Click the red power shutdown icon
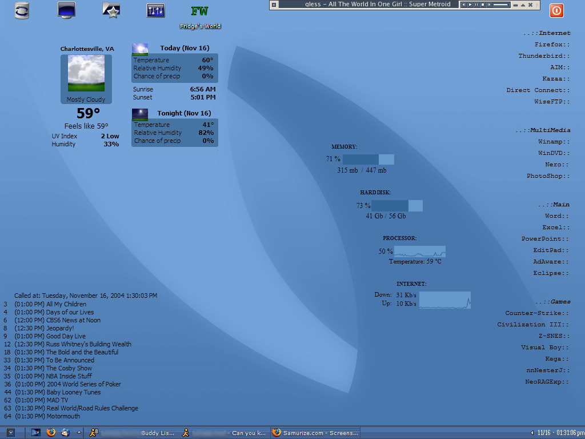The height and width of the screenshot is (439, 585). [x=556, y=10]
